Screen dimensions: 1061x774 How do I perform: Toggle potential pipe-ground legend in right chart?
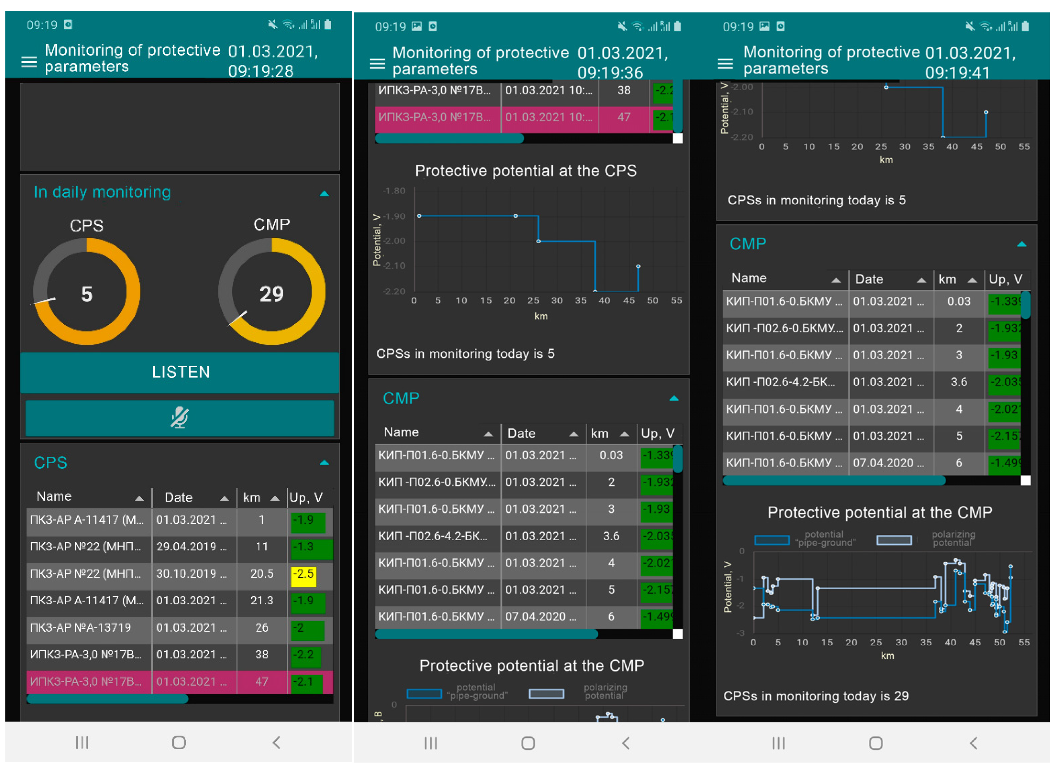(772, 540)
